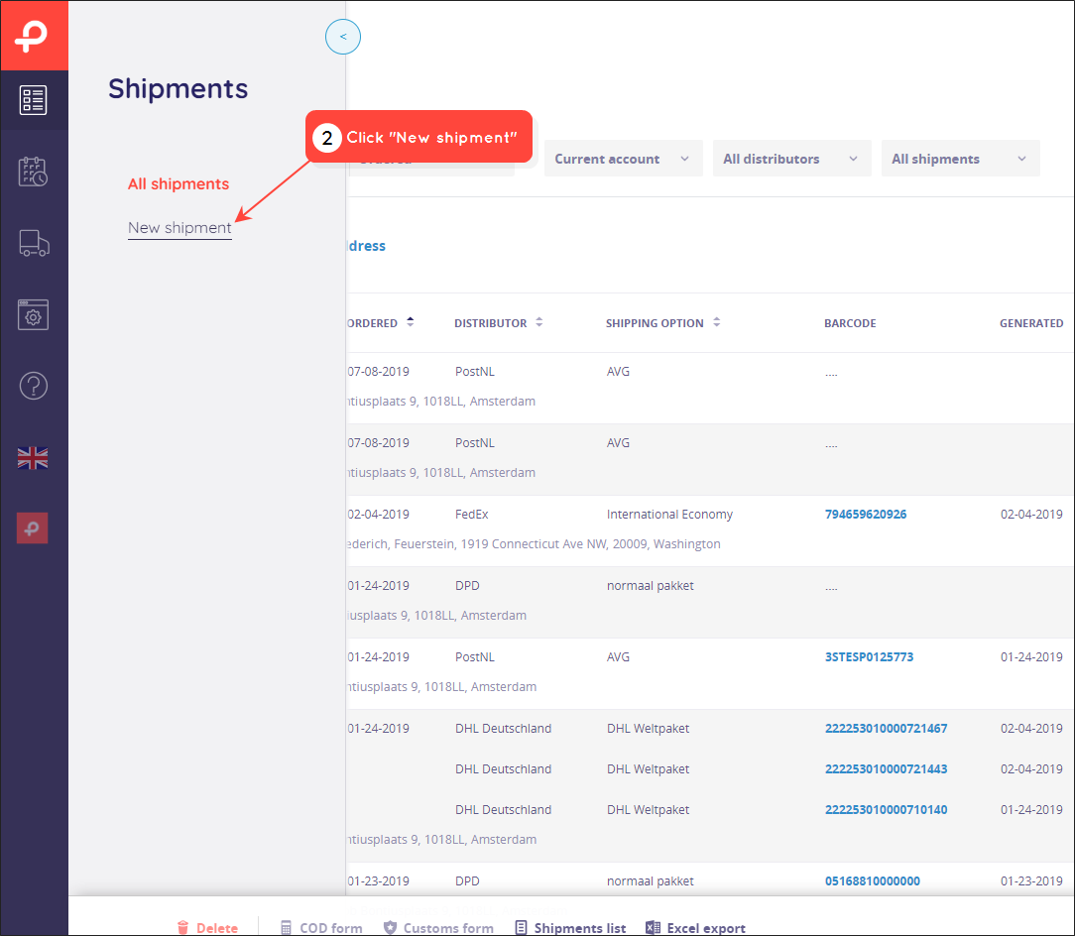Select the Connecticut Ave NW Washington address
Image resolution: width=1075 pixels, height=936 pixels.
point(534,543)
